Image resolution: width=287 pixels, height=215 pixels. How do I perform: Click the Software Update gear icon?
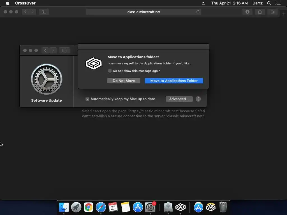point(47,79)
